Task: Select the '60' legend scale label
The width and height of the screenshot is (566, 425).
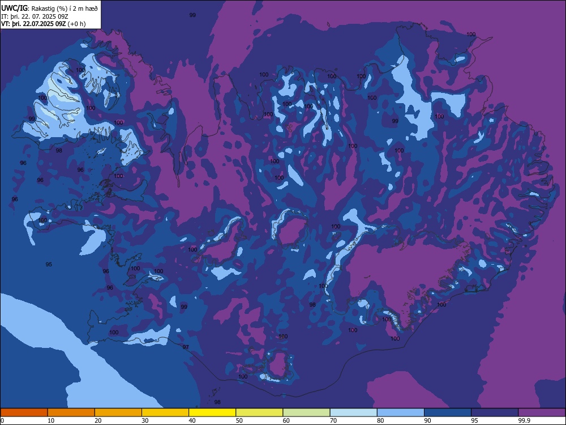Action: pos(286,420)
